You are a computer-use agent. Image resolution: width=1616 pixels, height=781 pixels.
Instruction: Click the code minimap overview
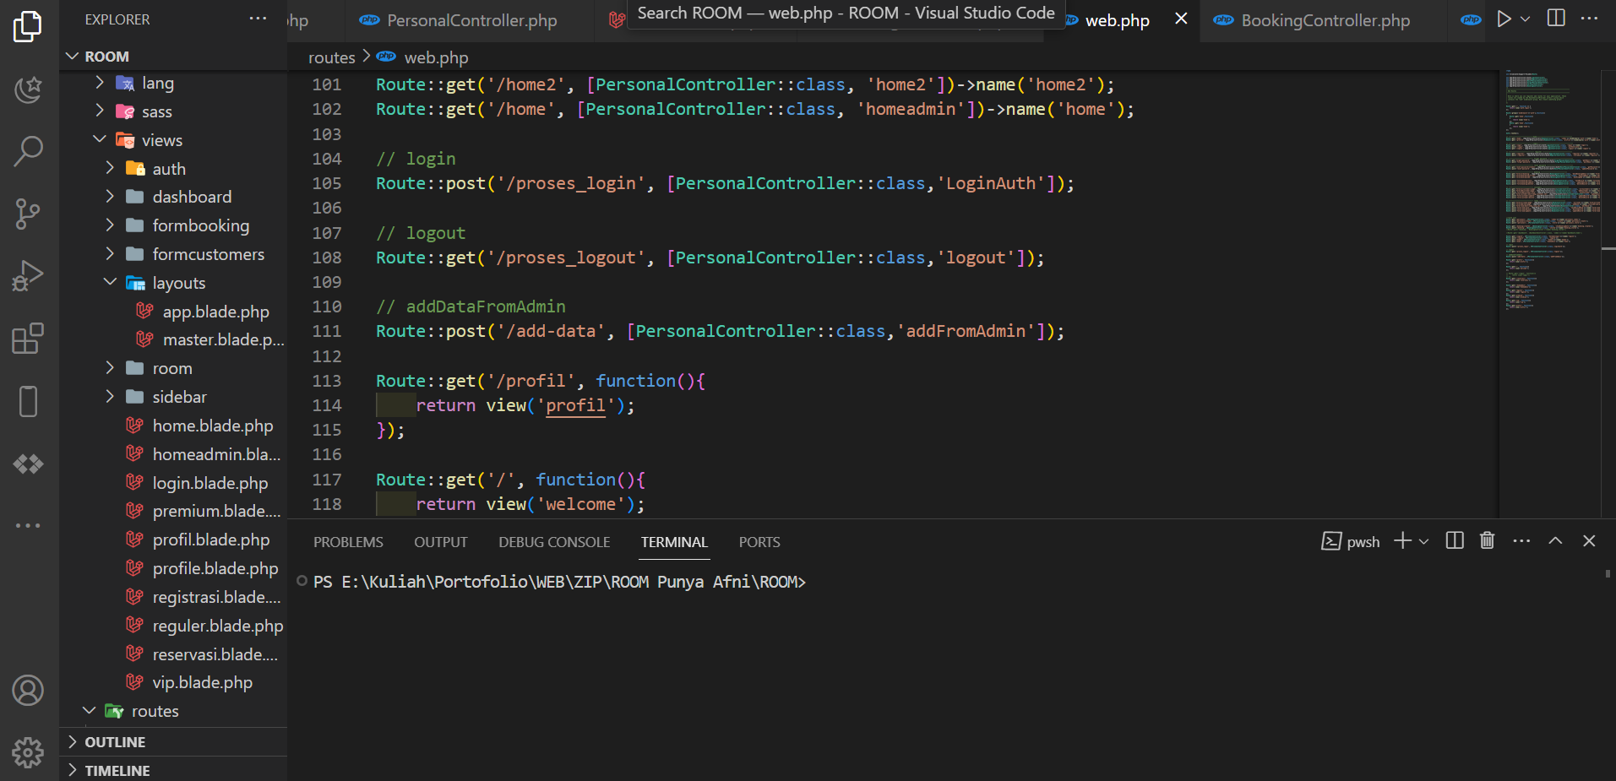tap(1551, 190)
